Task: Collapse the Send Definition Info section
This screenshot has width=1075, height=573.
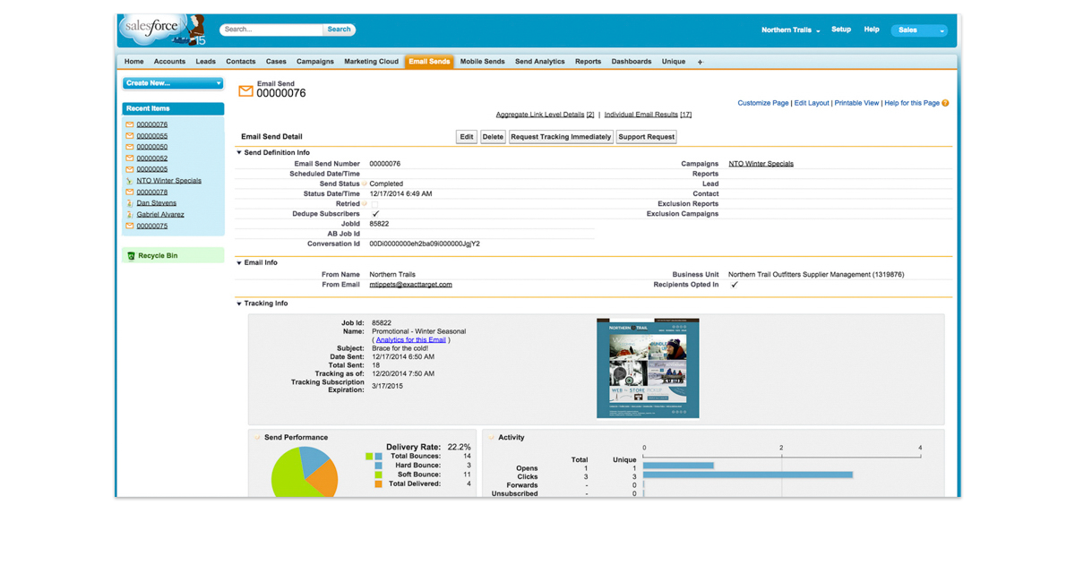Action: (x=239, y=153)
